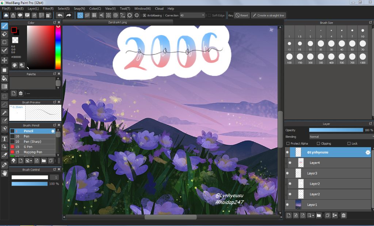Image resolution: width=374 pixels, height=226 pixels.
Task: Hide the Layer3 visibility dot
Action: pyautogui.click(x=287, y=173)
